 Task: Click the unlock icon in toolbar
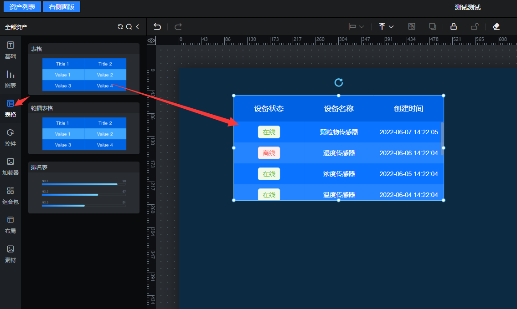click(x=474, y=26)
